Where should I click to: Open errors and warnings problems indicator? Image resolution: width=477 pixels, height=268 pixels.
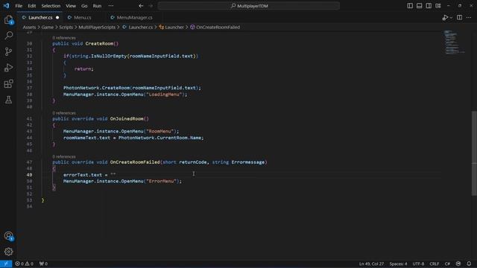tap(25, 264)
